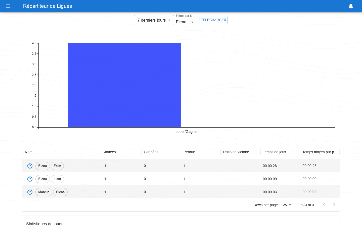Viewport: 362px width, 226px height.
Task: Sort table by Jouées column
Action: click(110, 152)
